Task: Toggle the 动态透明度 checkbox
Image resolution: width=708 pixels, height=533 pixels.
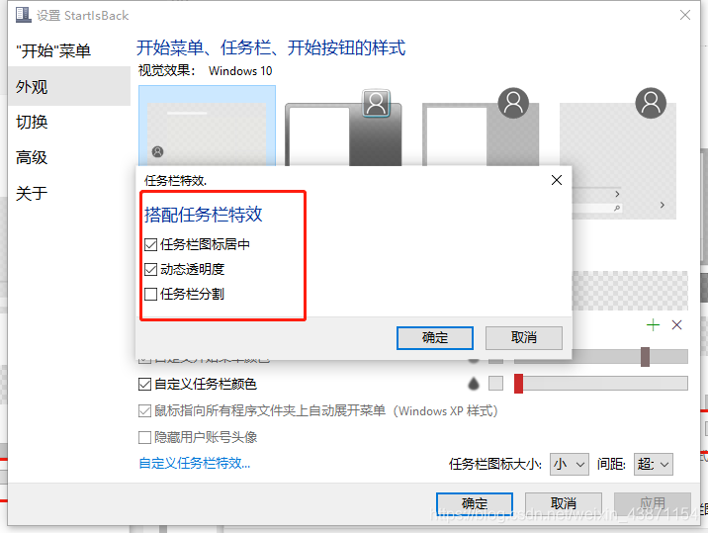Action: pos(151,270)
